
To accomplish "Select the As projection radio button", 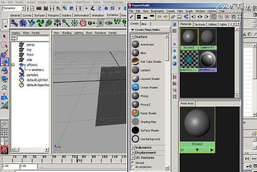I will pos(133,167).
